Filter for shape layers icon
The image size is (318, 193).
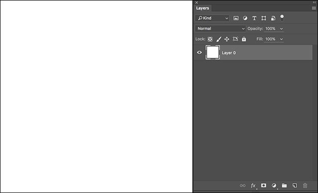pos(264,18)
